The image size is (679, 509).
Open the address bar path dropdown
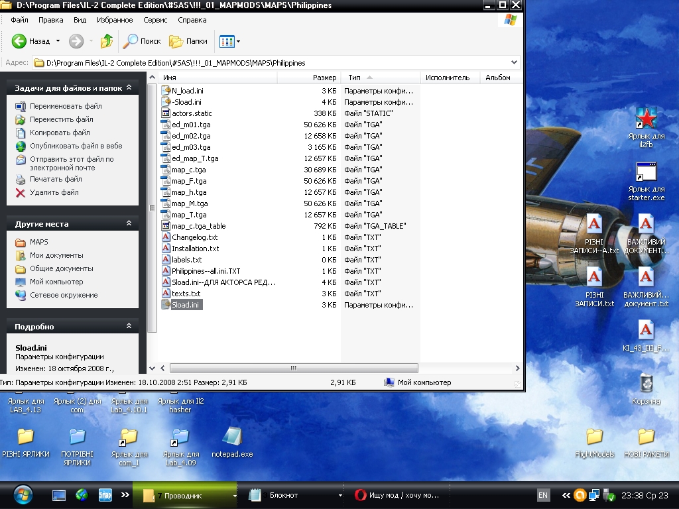coord(515,63)
